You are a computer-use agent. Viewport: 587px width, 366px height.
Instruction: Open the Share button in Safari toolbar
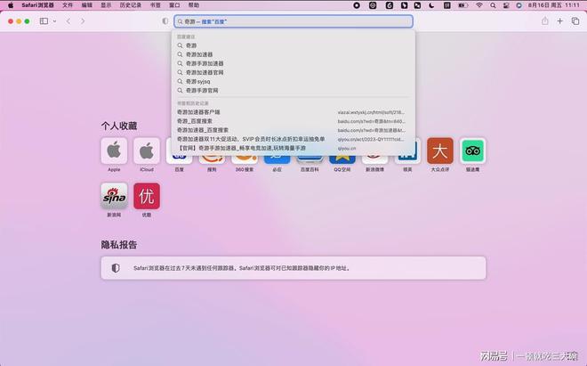(x=545, y=21)
